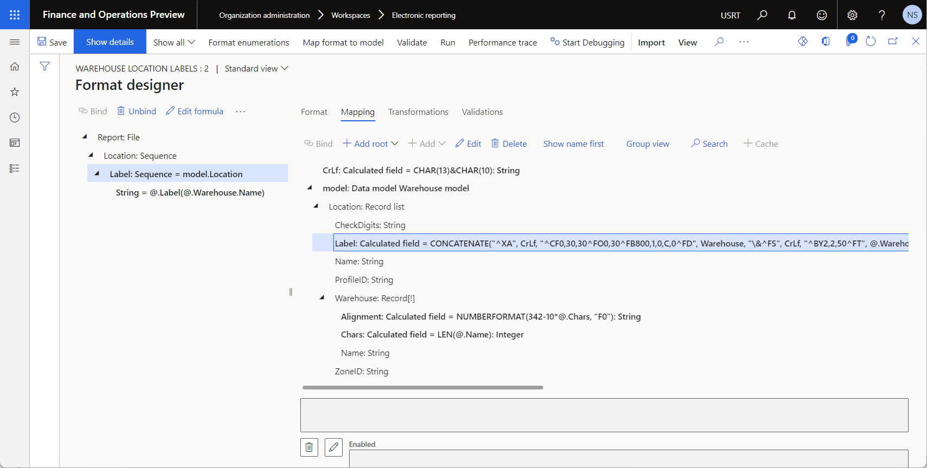Switch to Validations tab
The height and width of the screenshot is (468, 927).
click(x=482, y=112)
